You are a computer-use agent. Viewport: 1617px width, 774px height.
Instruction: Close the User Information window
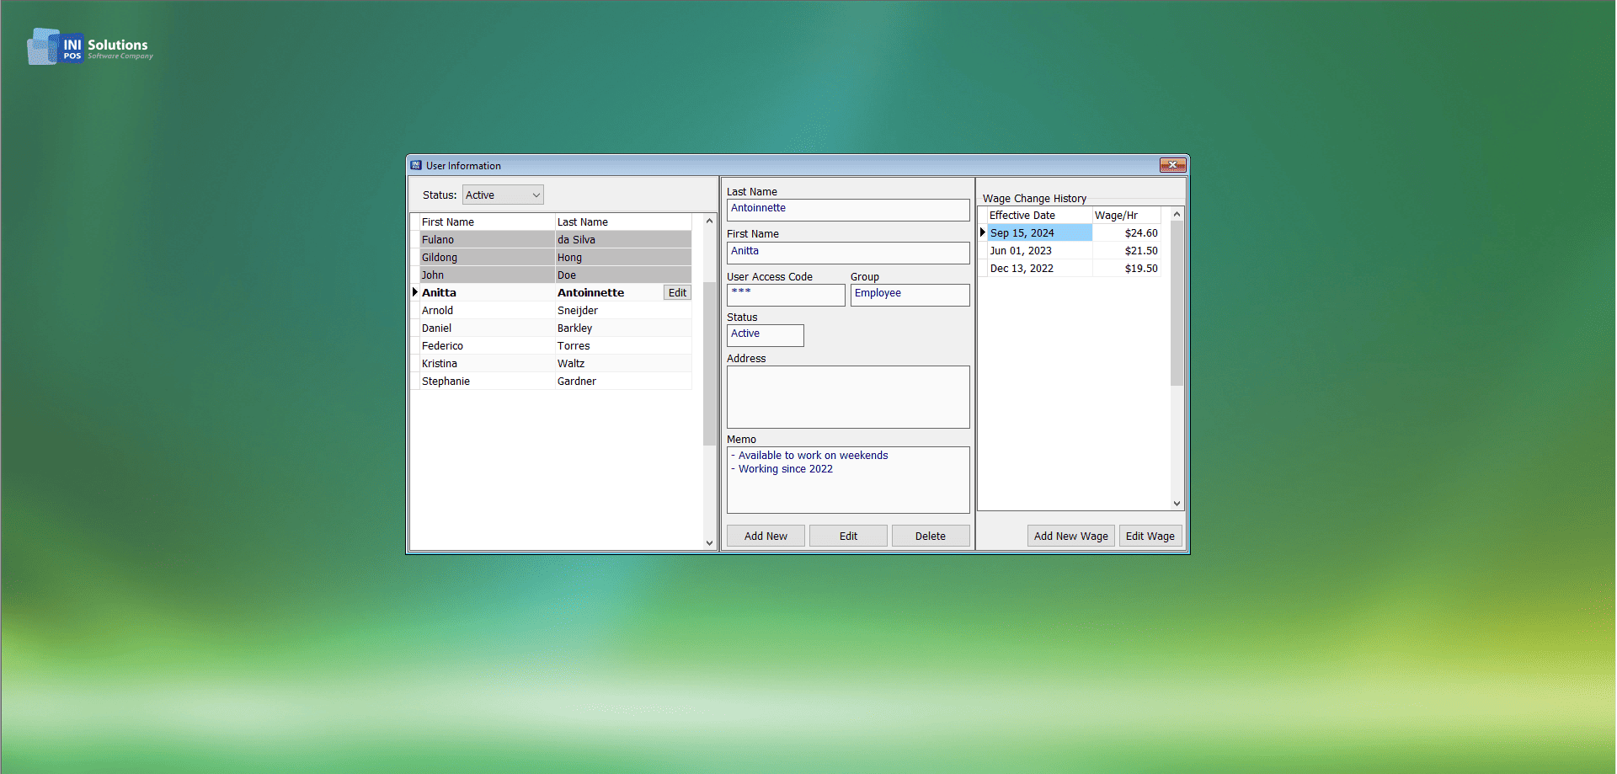click(1172, 165)
